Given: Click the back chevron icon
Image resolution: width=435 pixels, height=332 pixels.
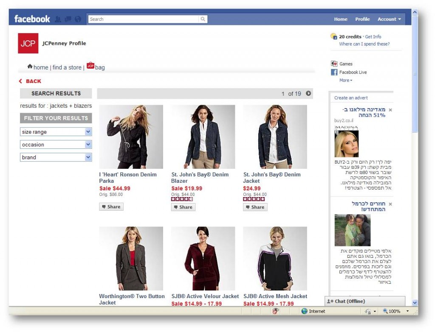Looking at the screenshot, I should [20, 81].
